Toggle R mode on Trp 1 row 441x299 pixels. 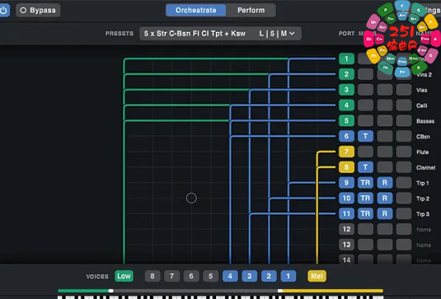385,183
